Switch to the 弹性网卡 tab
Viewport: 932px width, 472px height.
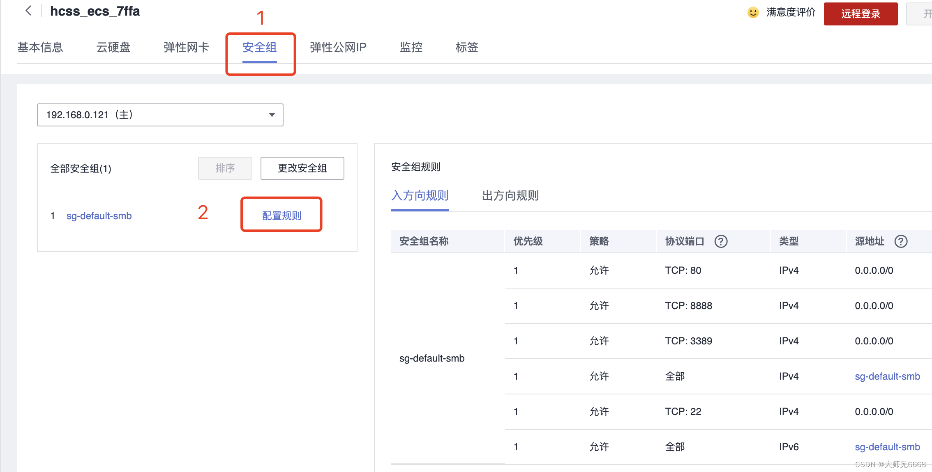187,47
